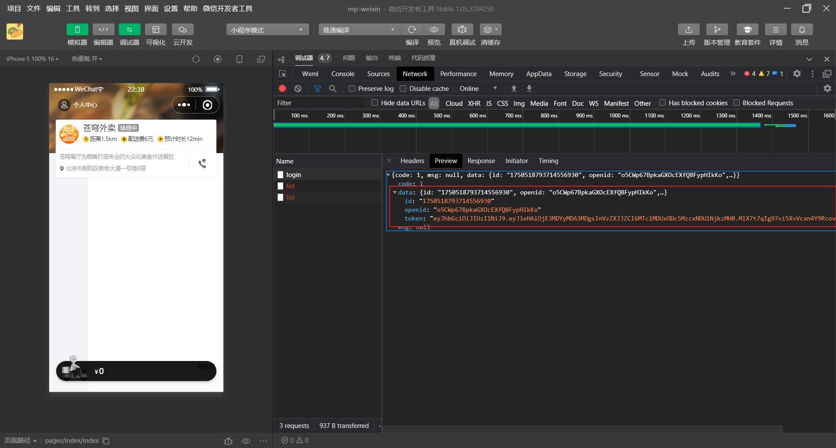The height and width of the screenshot is (448, 836).
Task: Select the XHR filter type
Action: point(474,103)
